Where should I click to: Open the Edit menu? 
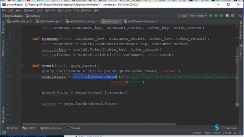click(x=11, y=10)
